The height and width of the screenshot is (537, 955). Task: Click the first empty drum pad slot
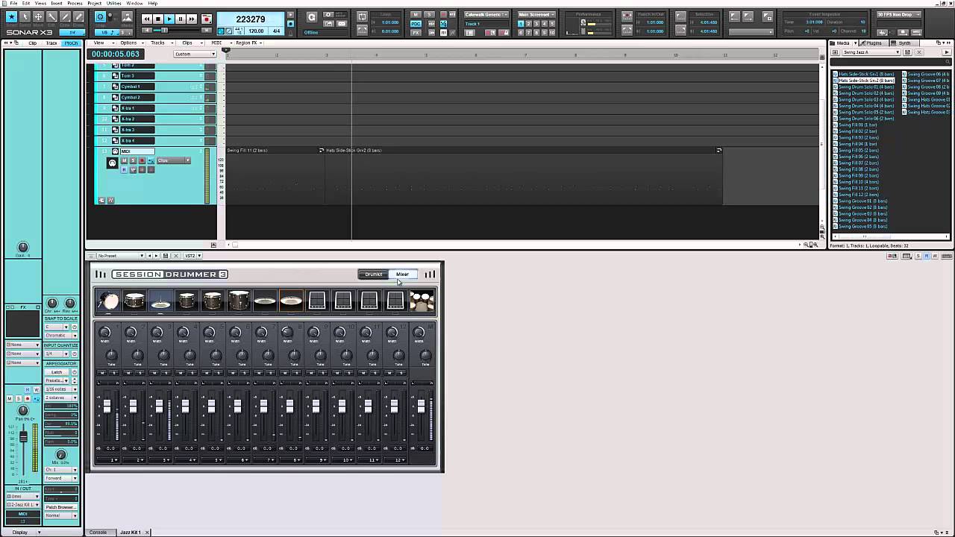click(x=317, y=301)
